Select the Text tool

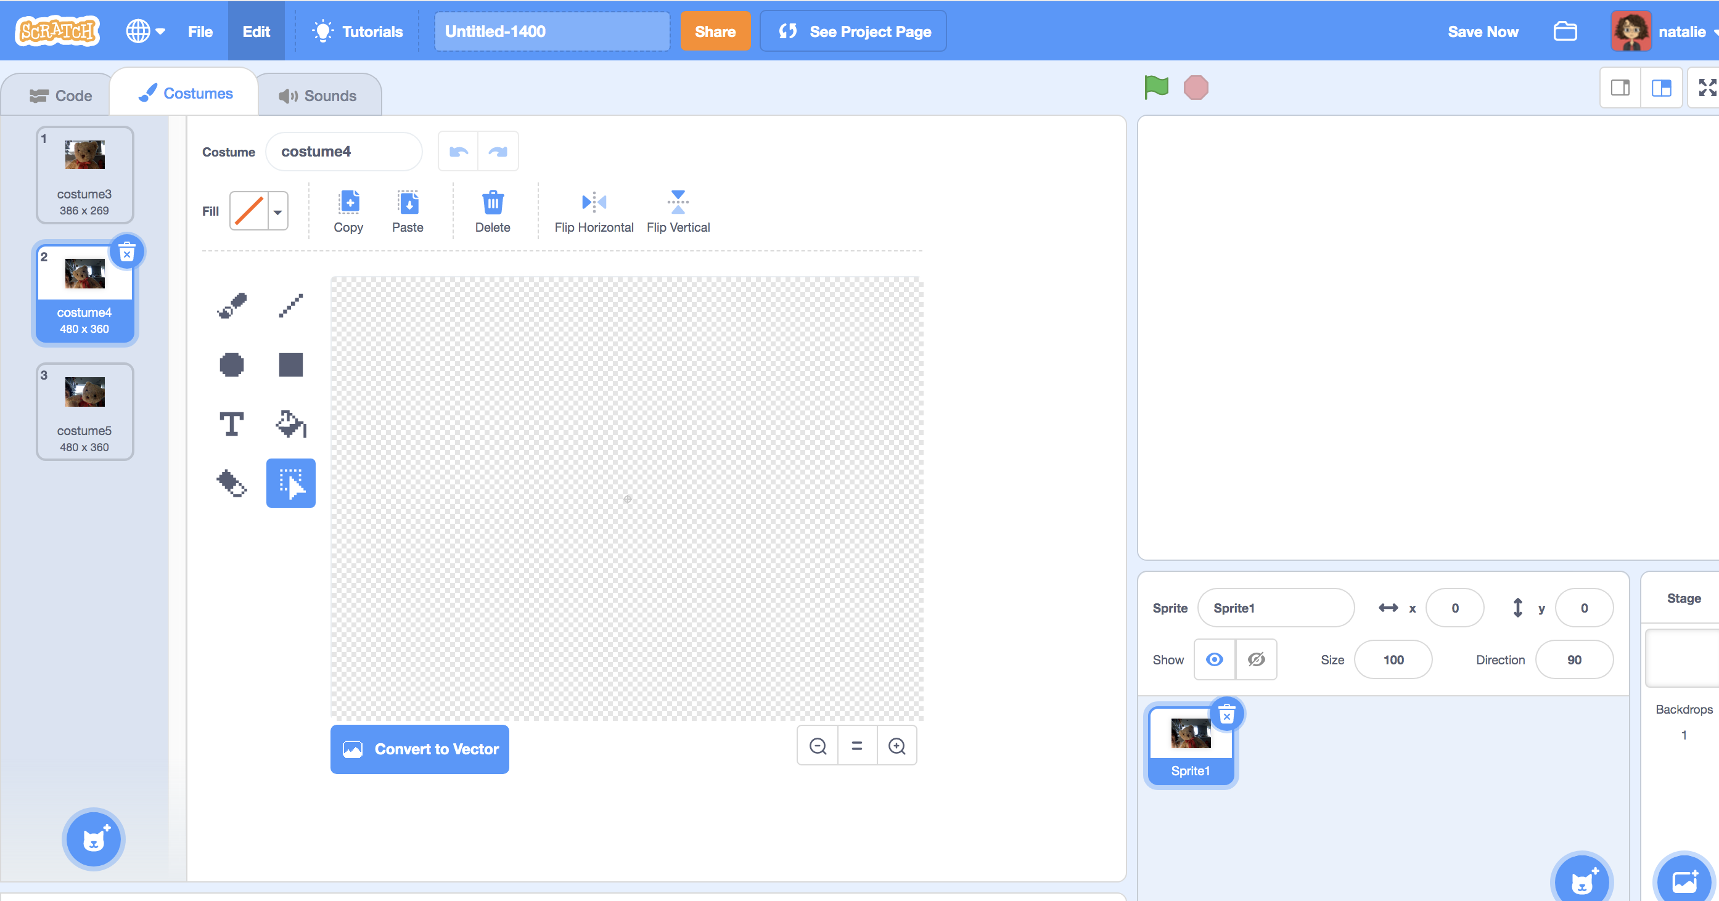coord(232,423)
